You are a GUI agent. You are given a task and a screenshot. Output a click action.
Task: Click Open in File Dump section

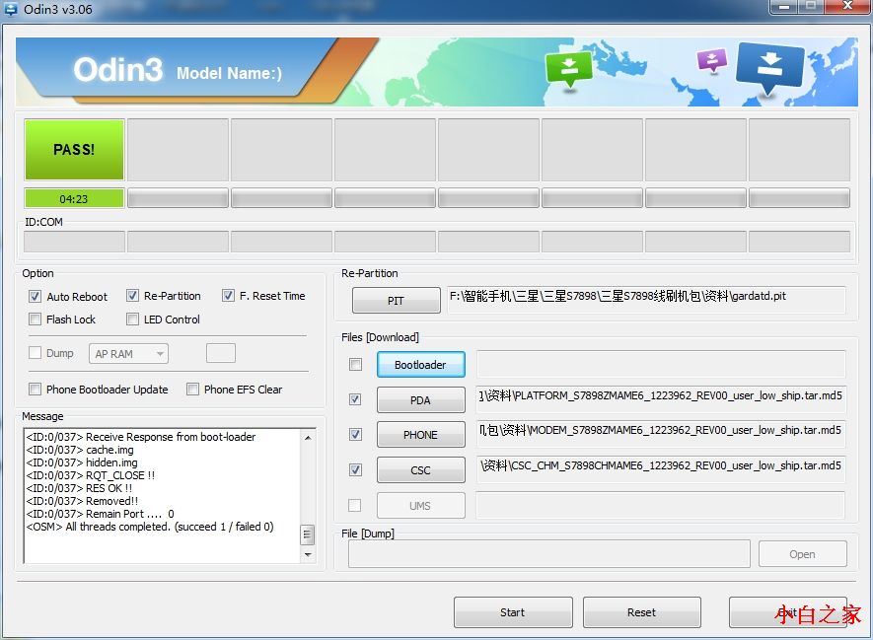coord(802,554)
